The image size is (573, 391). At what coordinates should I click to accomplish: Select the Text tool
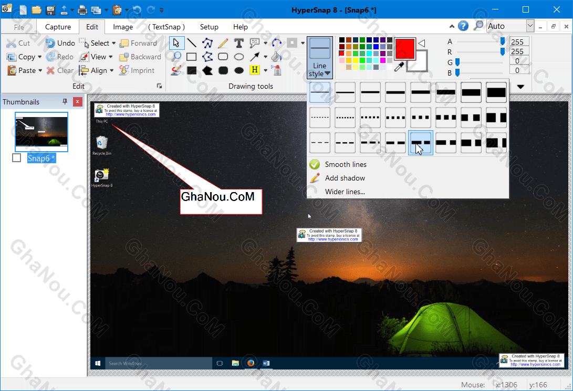click(x=238, y=43)
